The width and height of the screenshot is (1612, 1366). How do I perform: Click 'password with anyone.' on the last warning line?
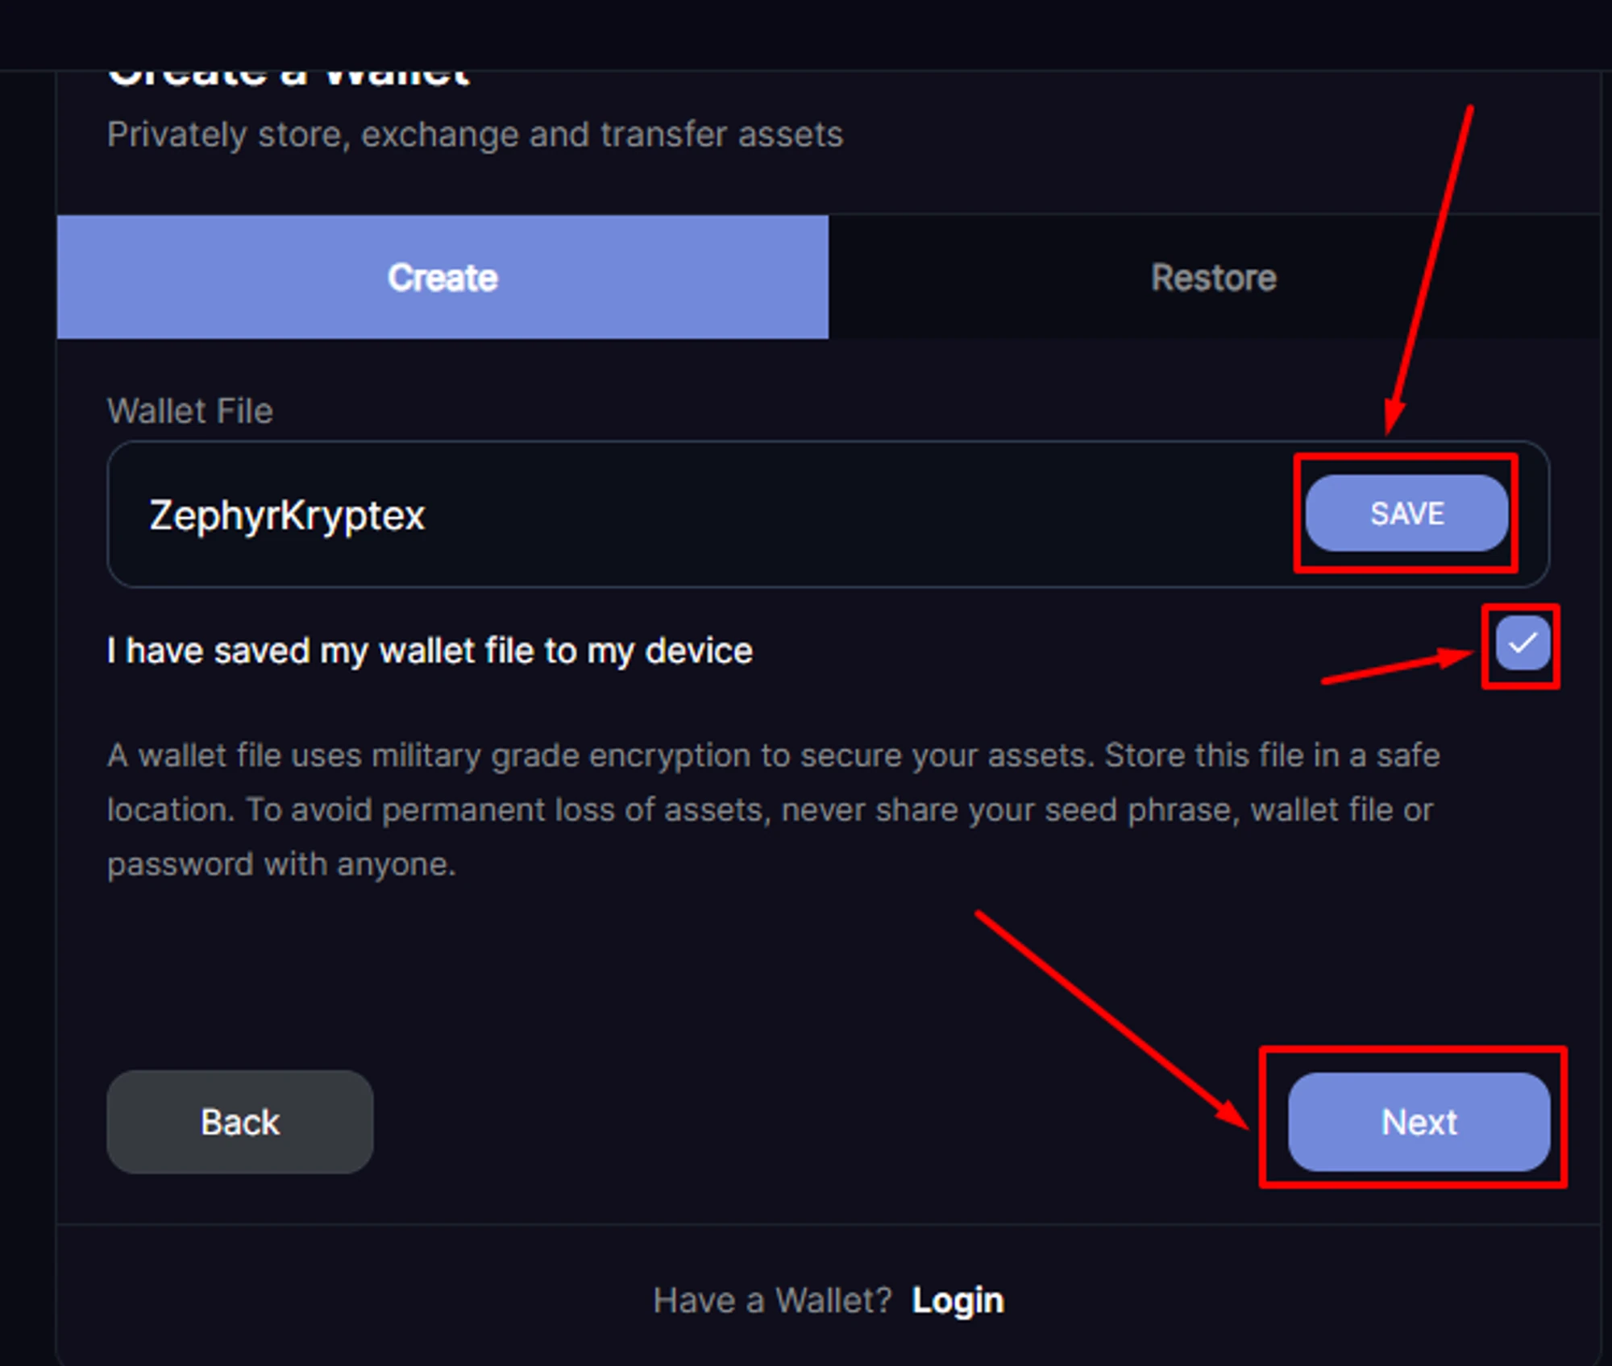click(281, 864)
